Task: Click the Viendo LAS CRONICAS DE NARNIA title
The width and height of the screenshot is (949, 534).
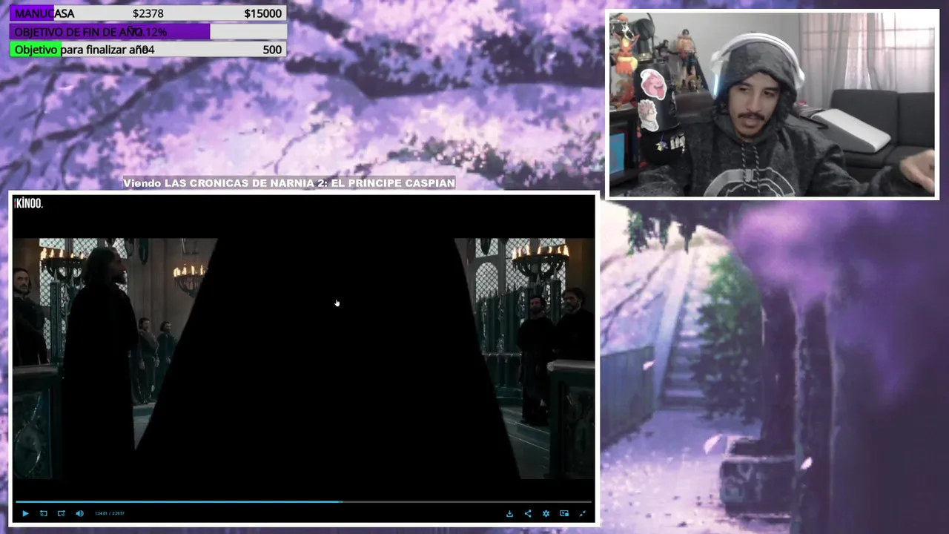Action: click(289, 183)
